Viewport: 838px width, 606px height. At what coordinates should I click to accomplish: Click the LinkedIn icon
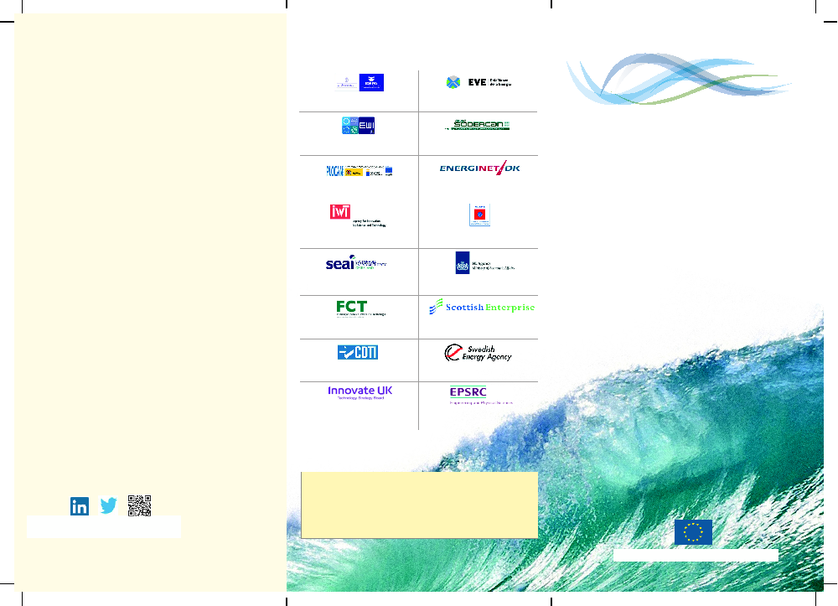coord(80,506)
